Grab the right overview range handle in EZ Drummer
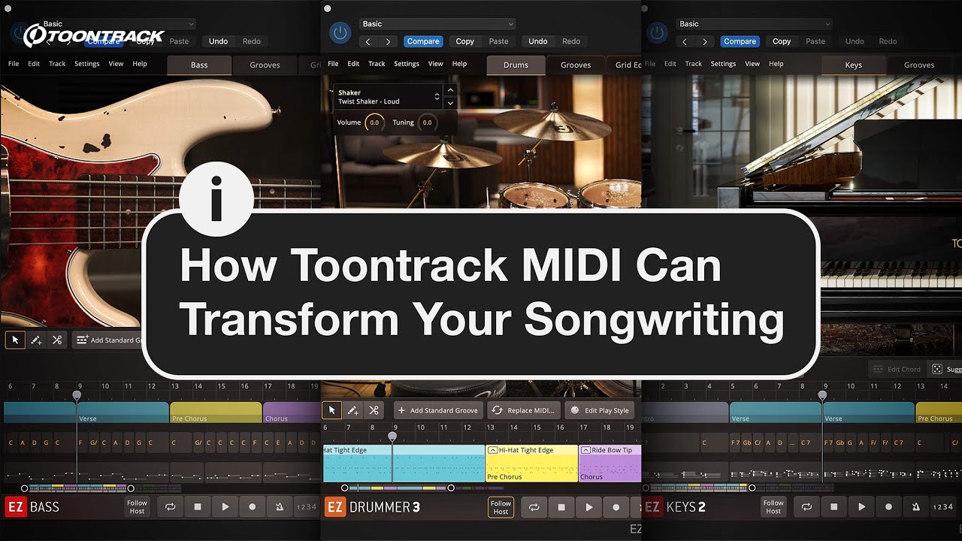 [451, 488]
